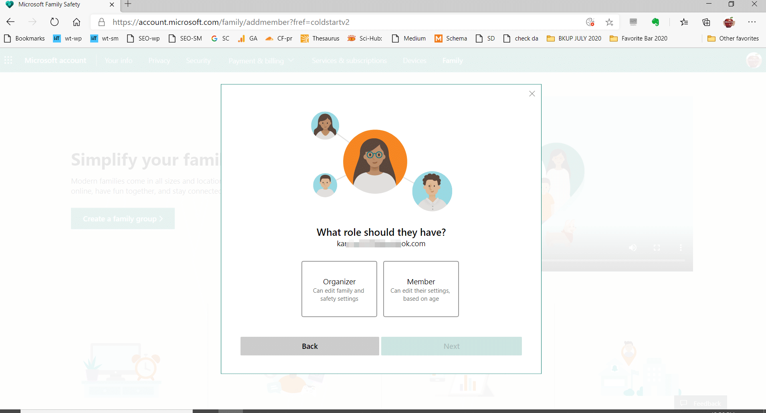766x413 pixels.
Task: Open the new tab plus button
Action: pyautogui.click(x=128, y=4)
